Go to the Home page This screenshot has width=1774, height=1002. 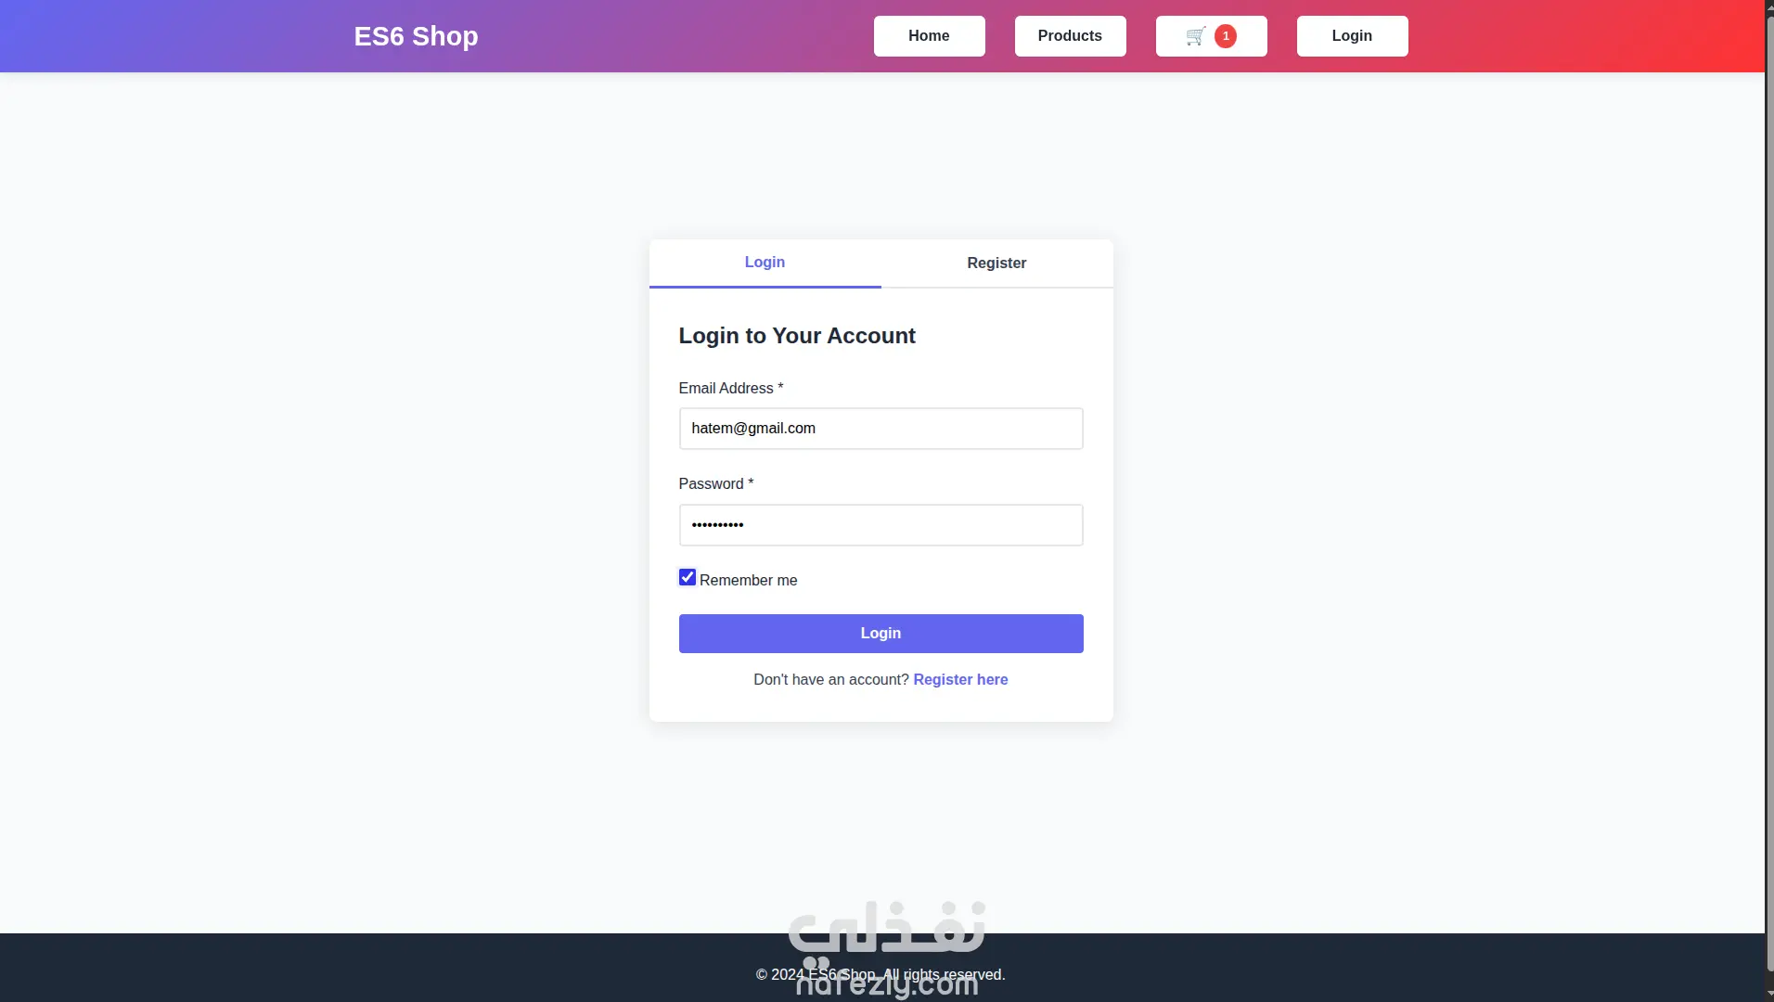[929, 36]
